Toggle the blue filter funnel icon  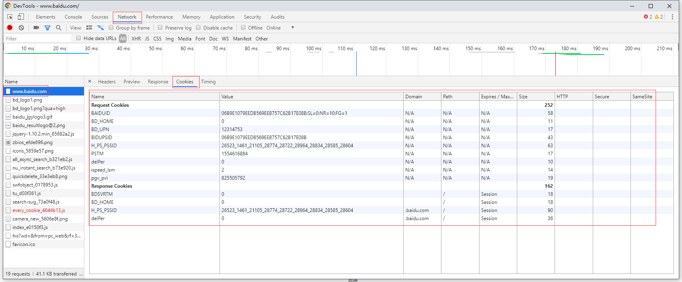coord(47,28)
